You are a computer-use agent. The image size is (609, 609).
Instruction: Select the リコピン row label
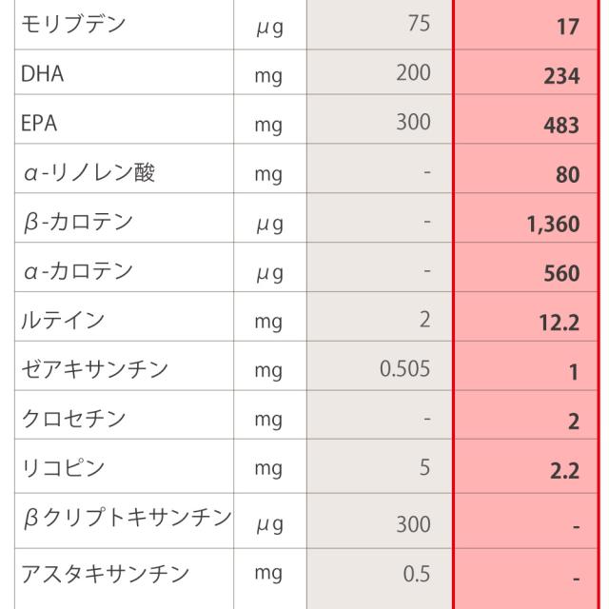click(63, 468)
